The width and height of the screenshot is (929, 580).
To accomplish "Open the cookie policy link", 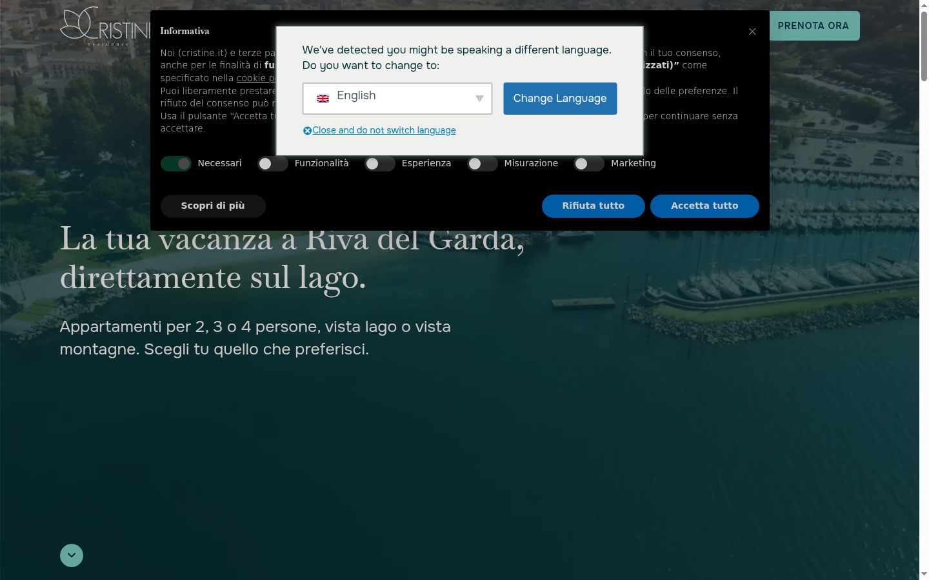I will [256, 78].
